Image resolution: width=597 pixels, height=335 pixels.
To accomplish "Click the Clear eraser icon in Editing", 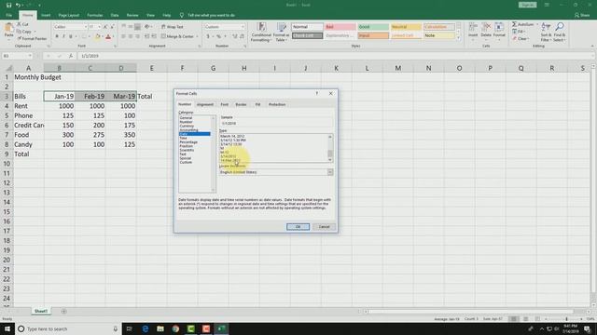I will pos(514,38).
